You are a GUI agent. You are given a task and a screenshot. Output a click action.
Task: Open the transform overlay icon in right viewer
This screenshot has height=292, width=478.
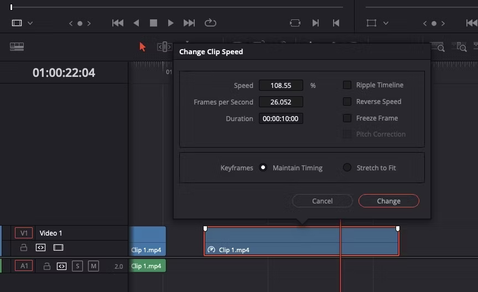click(371, 23)
